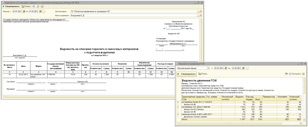The height and width of the screenshot is (127, 308).
Task: Open help icon in Форма 457 toolbar
Action: pyautogui.click(x=42, y=7)
